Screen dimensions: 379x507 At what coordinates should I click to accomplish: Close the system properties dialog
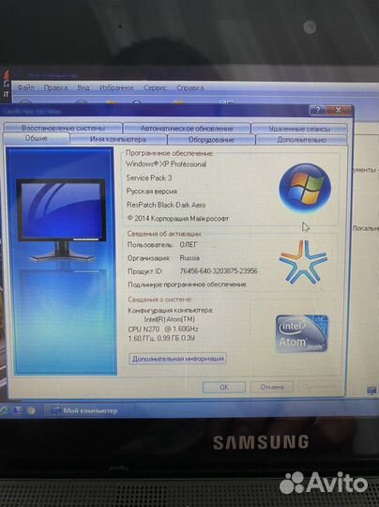point(339,110)
